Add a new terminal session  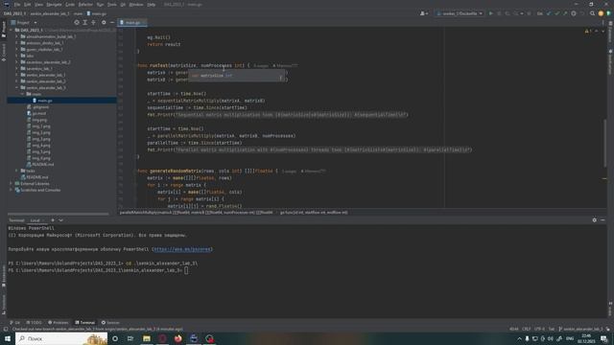click(x=53, y=220)
